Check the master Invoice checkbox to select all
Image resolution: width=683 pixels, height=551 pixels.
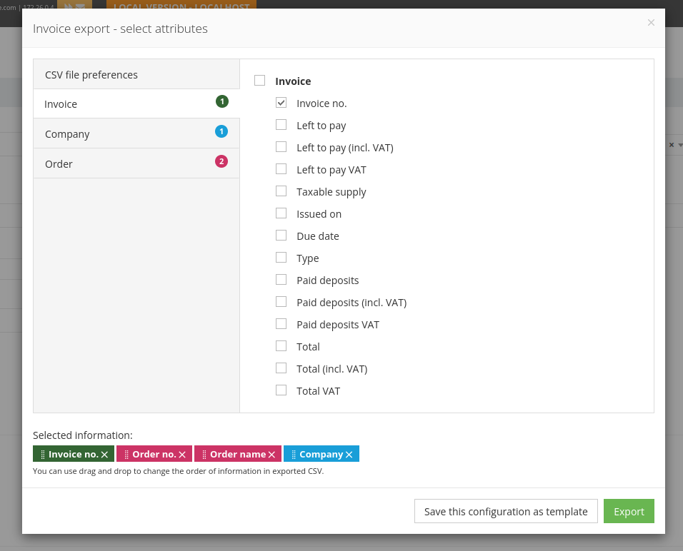click(x=259, y=80)
